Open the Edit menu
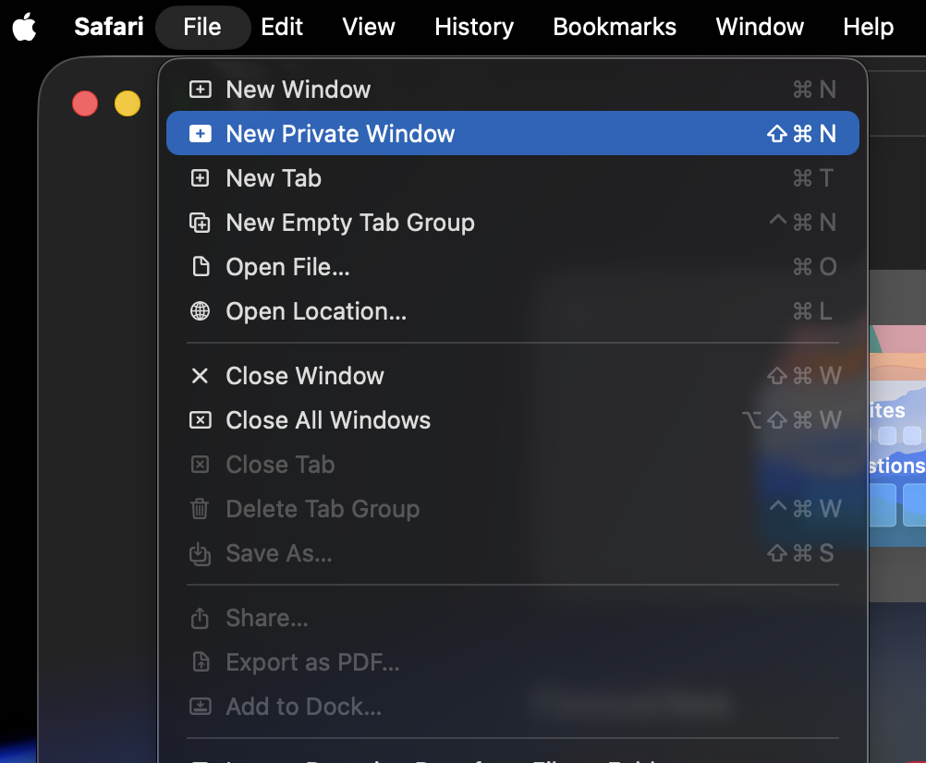926x763 pixels. click(x=282, y=27)
